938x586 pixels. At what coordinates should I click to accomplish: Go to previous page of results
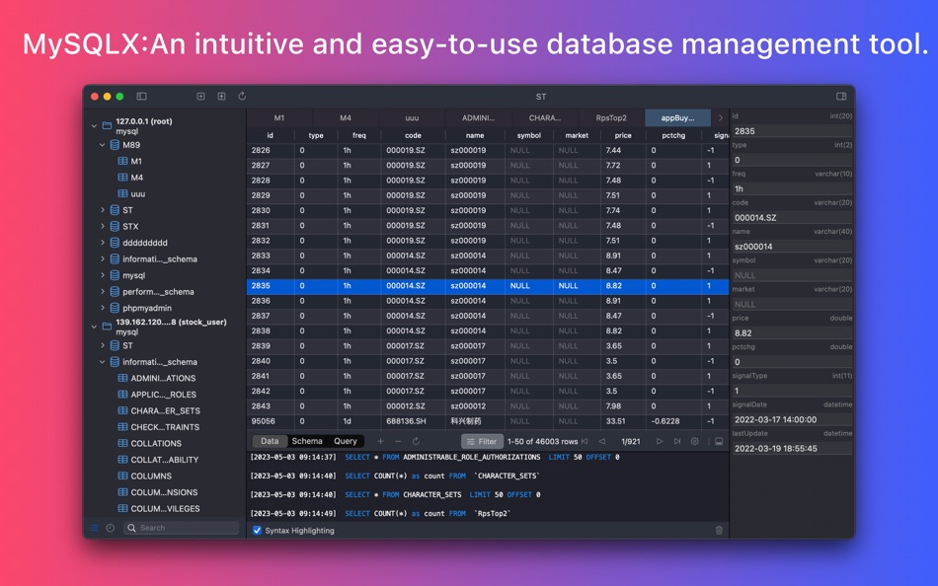(x=602, y=441)
